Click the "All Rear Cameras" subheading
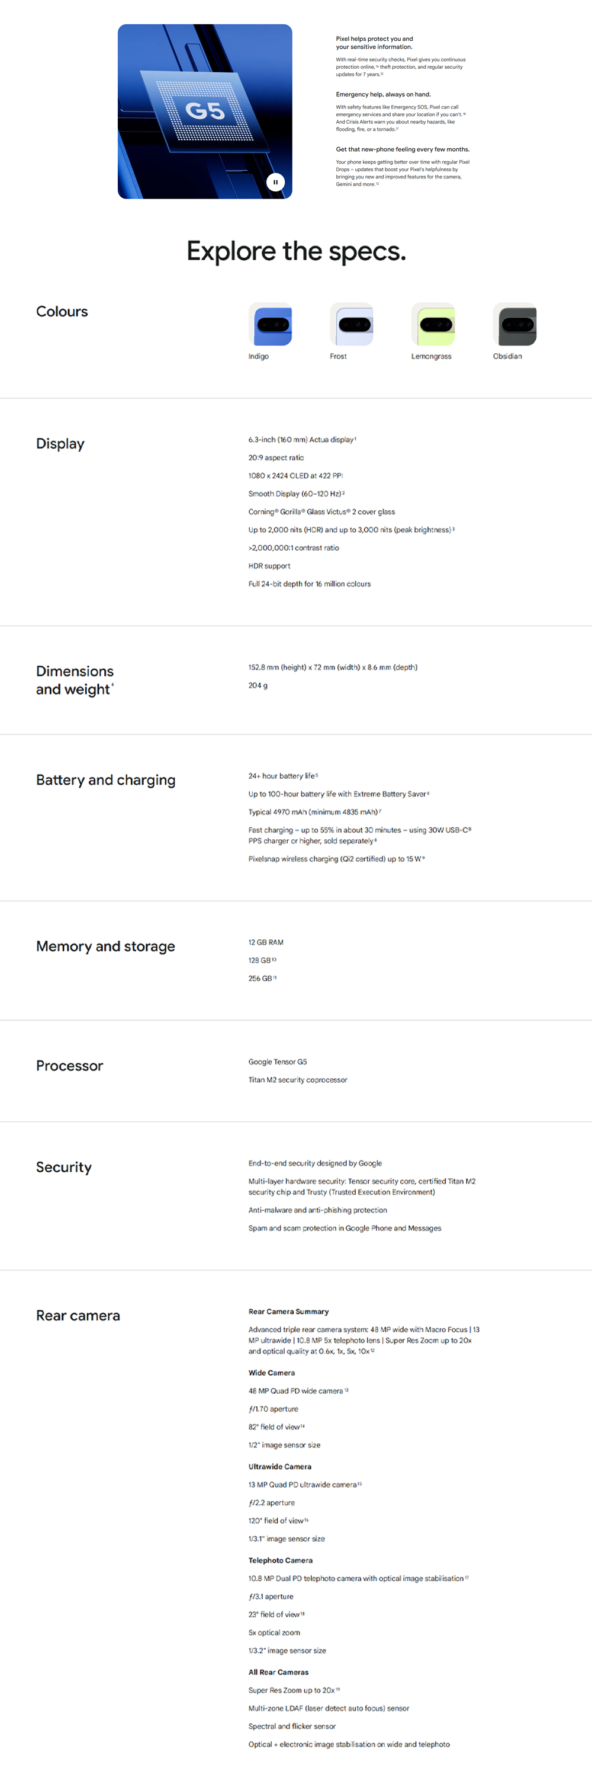The width and height of the screenshot is (592, 1778). click(278, 1673)
